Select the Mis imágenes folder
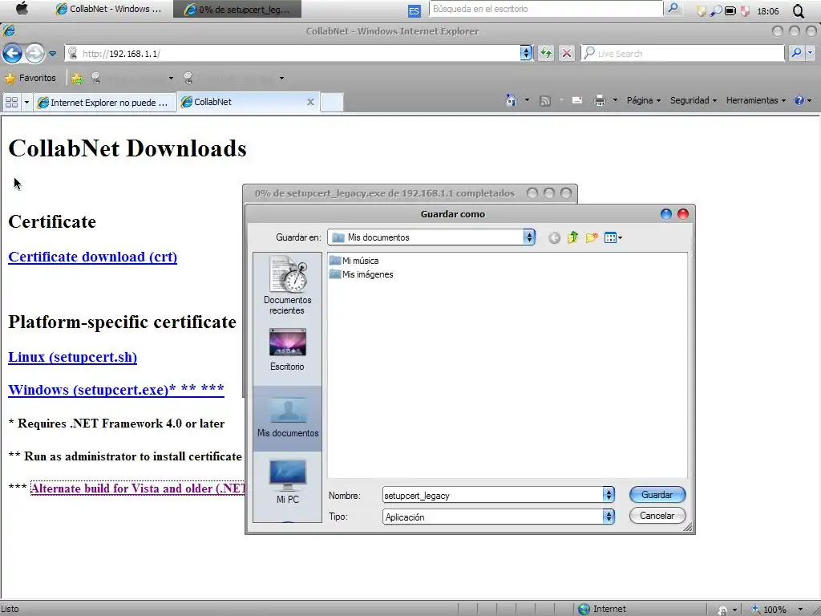The image size is (821, 616). 362,274
